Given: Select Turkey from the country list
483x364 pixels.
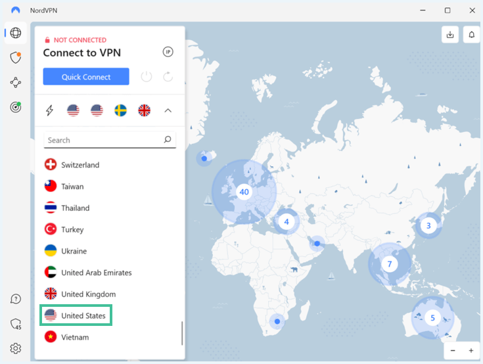Looking at the screenshot, I should pyautogui.click(x=110, y=229).
